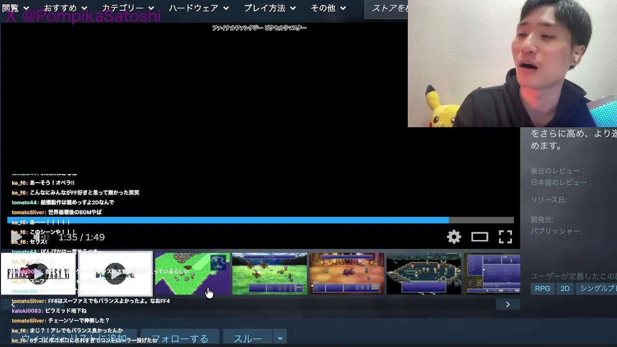Click ファイナルファンタジー ピクセルリマスター title
Viewport: 617px width, 347px height.
pyautogui.click(x=259, y=28)
